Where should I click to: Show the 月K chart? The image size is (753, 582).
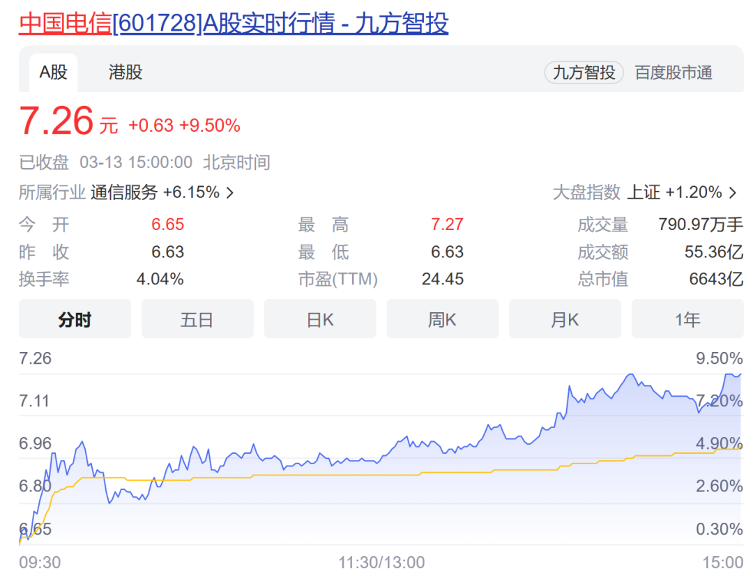click(565, 319)
